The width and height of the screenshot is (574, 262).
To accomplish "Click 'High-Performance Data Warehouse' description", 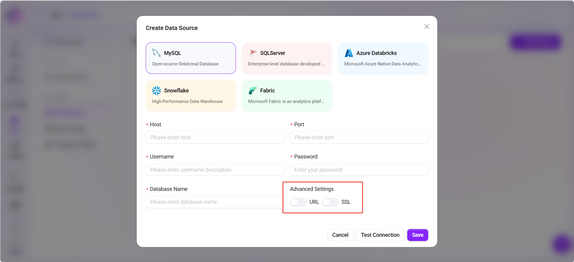I will 187,101.
